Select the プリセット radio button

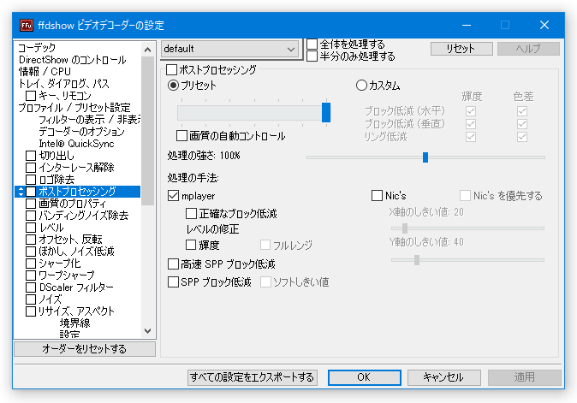(173, 86)
